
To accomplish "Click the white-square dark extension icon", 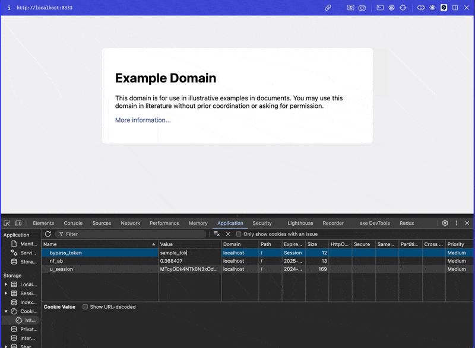I will tap(444, 8).
